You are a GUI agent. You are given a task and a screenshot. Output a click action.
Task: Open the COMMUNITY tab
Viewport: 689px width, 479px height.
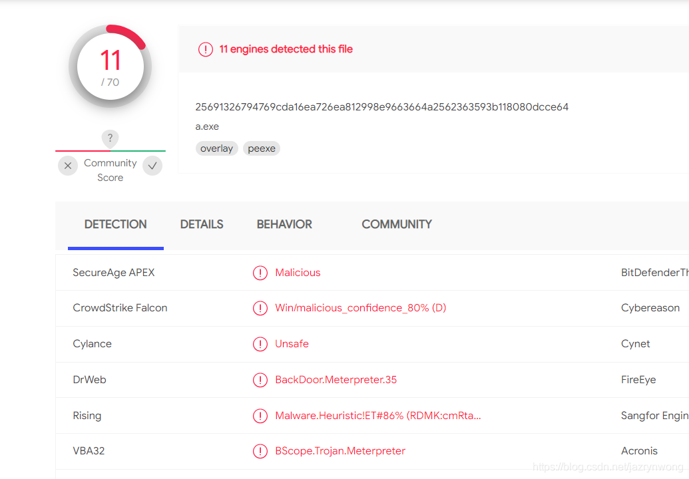click(397, 224)
